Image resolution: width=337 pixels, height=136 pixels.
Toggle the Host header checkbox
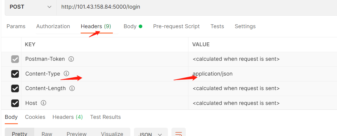tap(15, 103)
